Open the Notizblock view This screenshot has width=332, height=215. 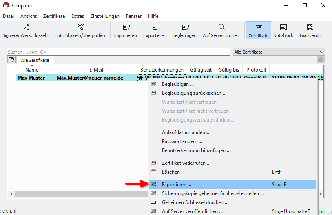pyautogui.click(x=283, y=30)
